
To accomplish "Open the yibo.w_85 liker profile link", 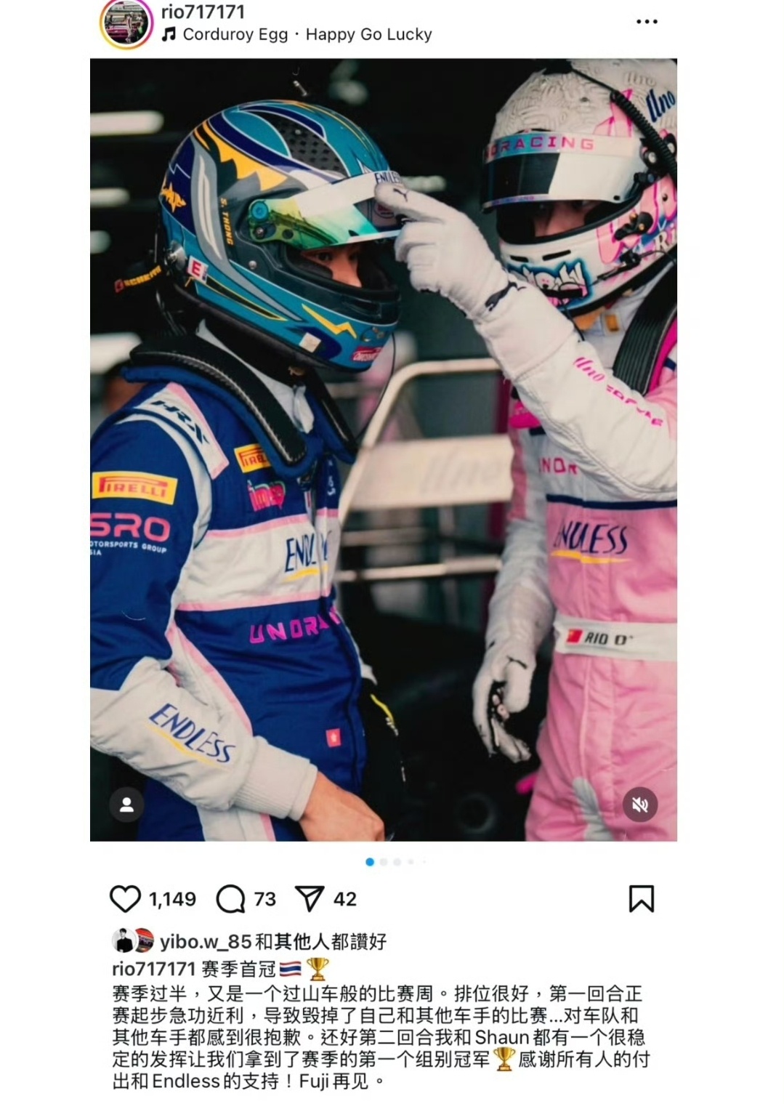I will click(206, 941).
